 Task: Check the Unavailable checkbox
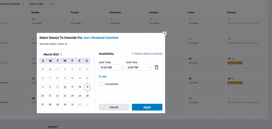point(101,84)
